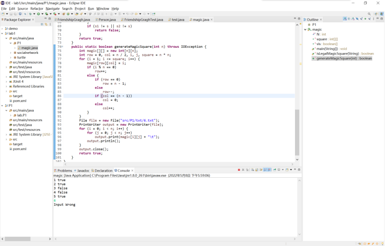Select isLegalMagicSquare(String) in Outline
The image size is (385, 246).
click(343, 53)
